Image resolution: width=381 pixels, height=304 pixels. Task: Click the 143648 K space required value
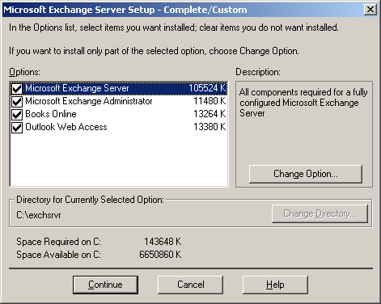[163, 242]
